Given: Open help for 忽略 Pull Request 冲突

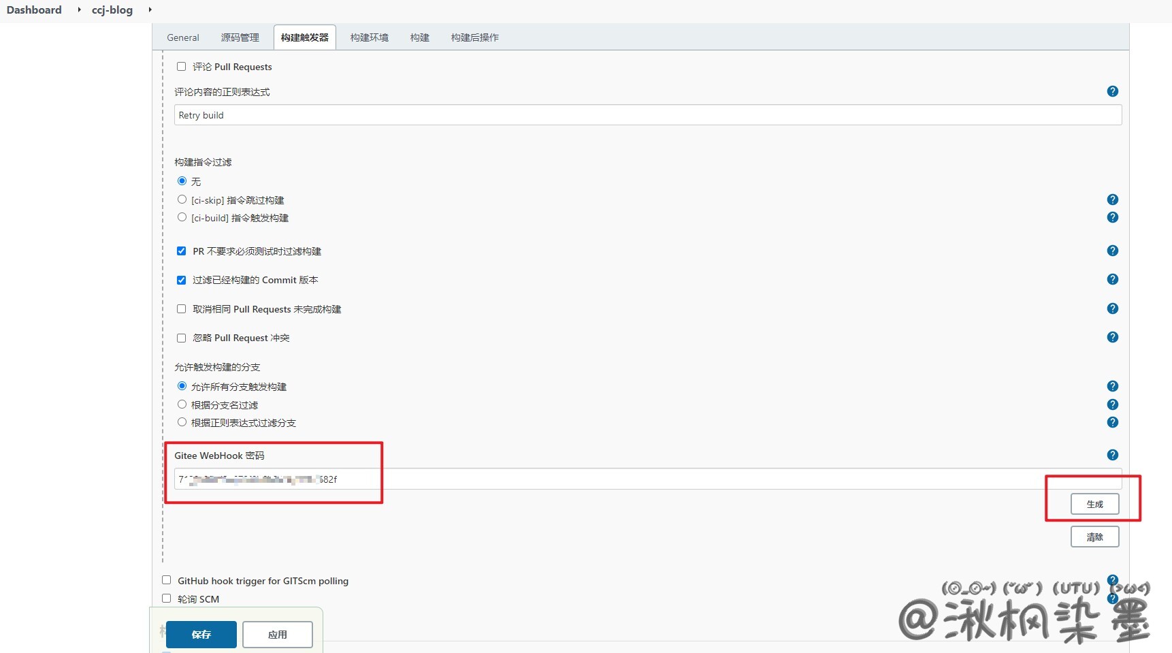Looking at the screenshot, I should (1112, 337).
